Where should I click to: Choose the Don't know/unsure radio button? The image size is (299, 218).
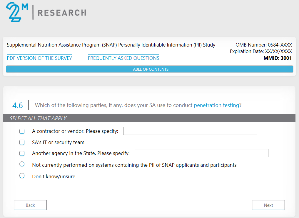22,176
